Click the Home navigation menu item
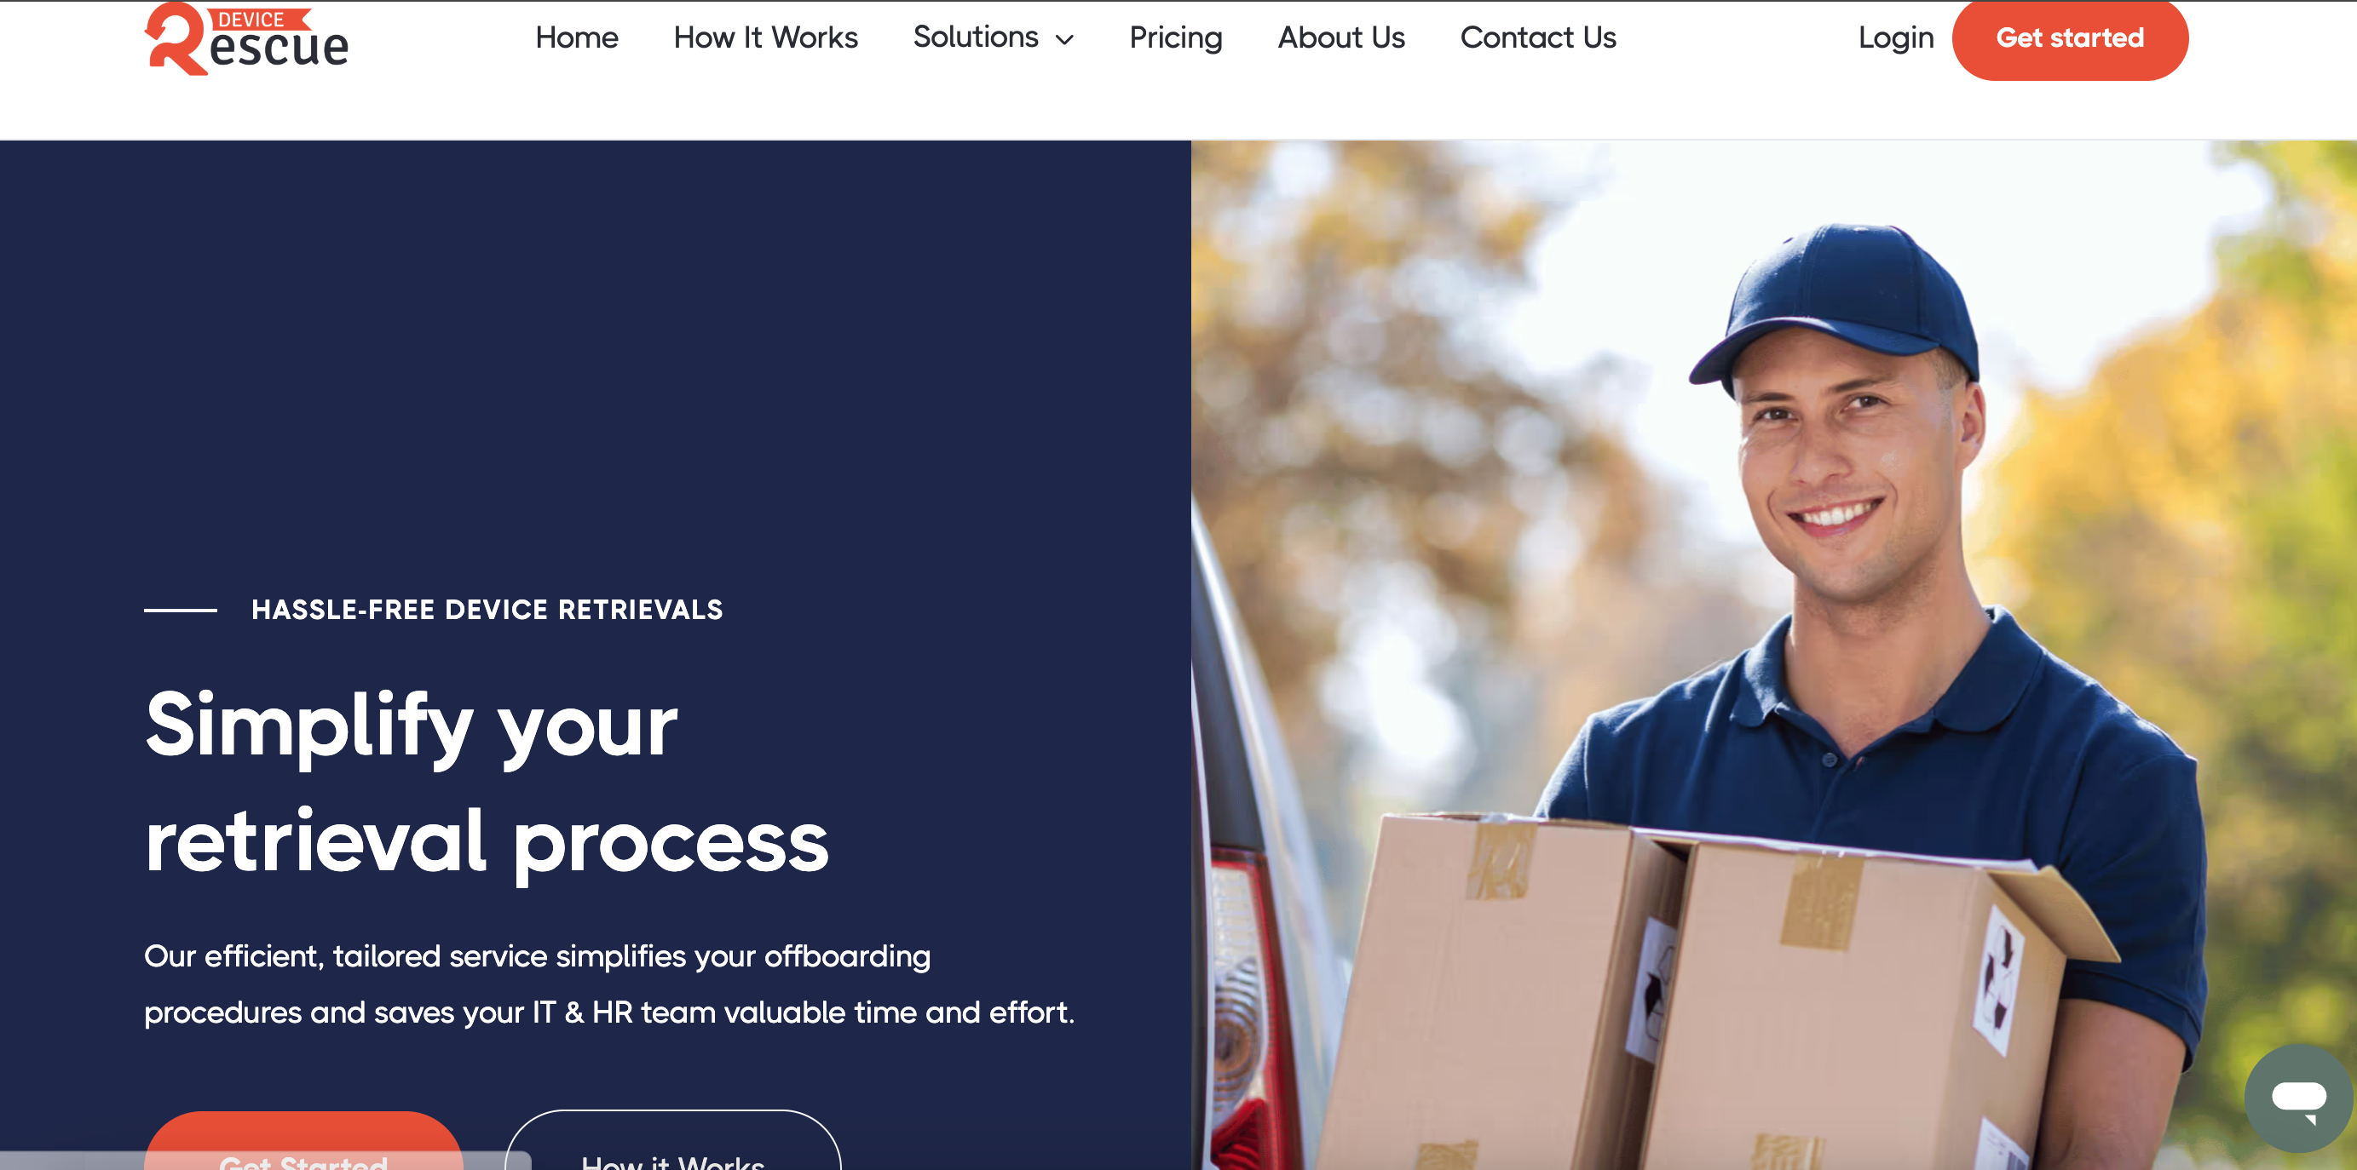The height and width of the screenshot is (1170, 2357). pos(577,39)
